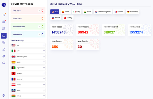Open the overlapping tags sidebar icon
This screenshot has height=99, width=153.
tap(4, 42)
